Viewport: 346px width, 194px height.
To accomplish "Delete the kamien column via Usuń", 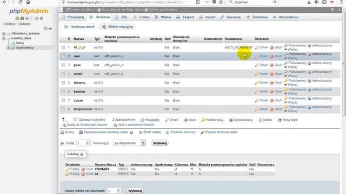I will click(276, 91).
